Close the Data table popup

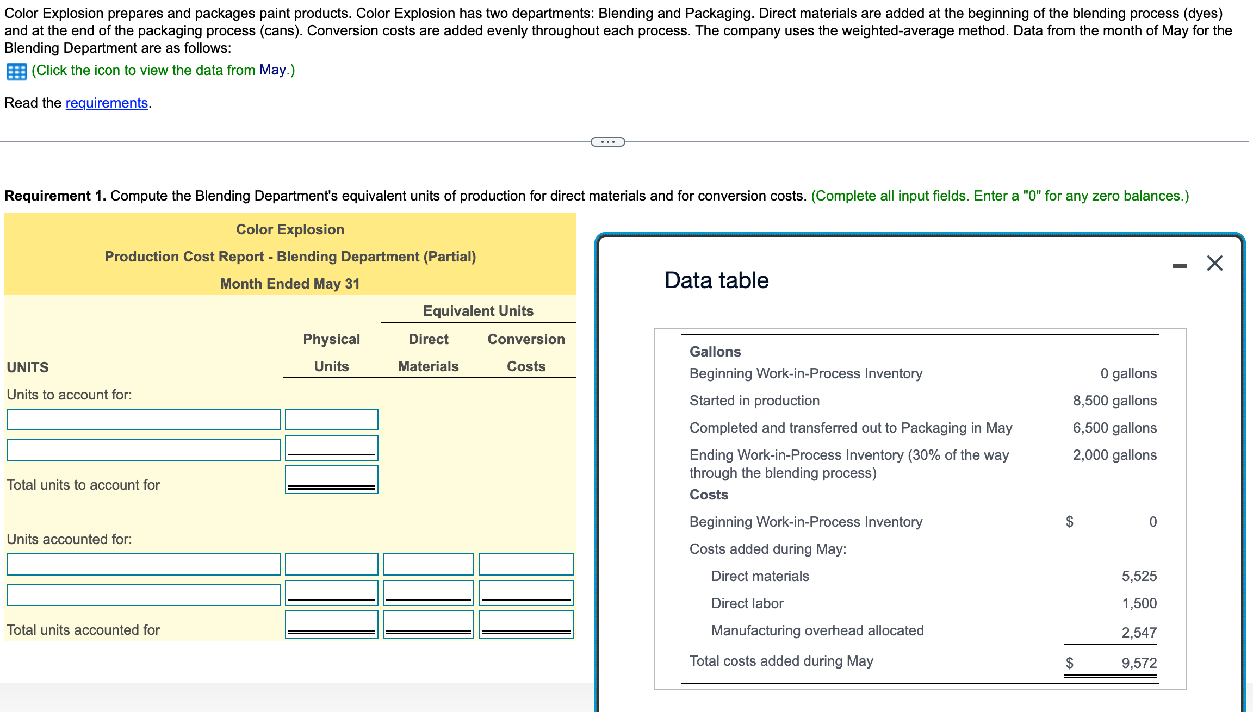pyautogui.click(x=1214, y=264)
